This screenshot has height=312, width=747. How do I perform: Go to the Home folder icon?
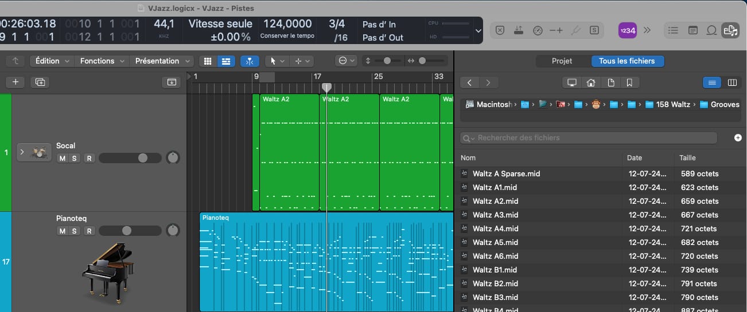[591, 82]
